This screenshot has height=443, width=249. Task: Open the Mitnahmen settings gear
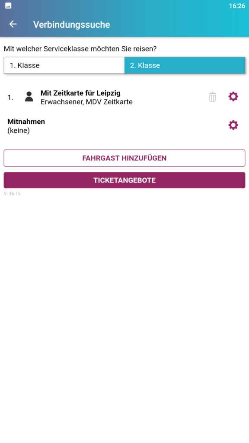(x=233, y=125)
